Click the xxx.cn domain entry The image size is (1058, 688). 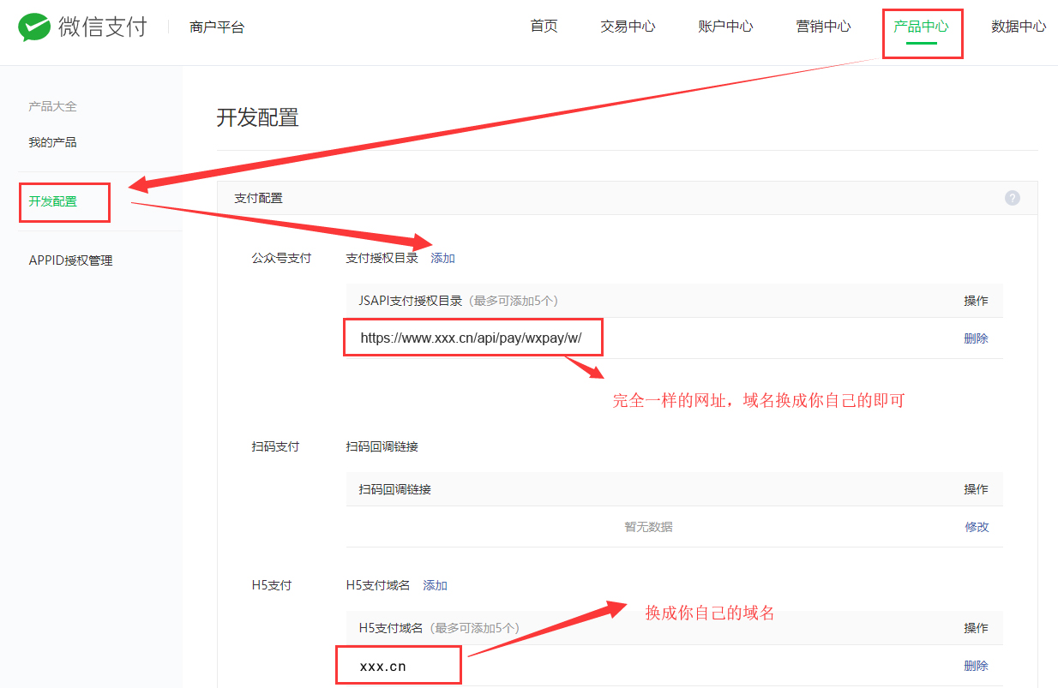click(383, 666)
